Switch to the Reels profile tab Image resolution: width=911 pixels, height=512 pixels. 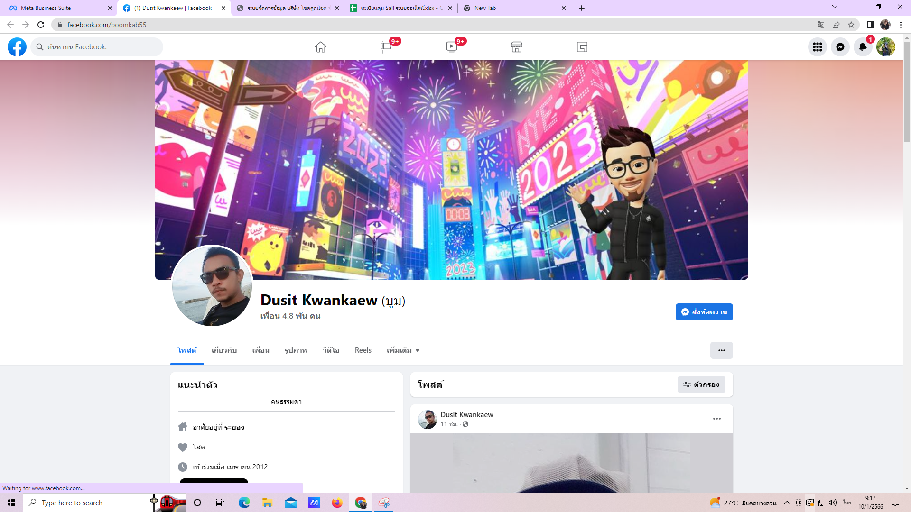[x=363, y=350]
